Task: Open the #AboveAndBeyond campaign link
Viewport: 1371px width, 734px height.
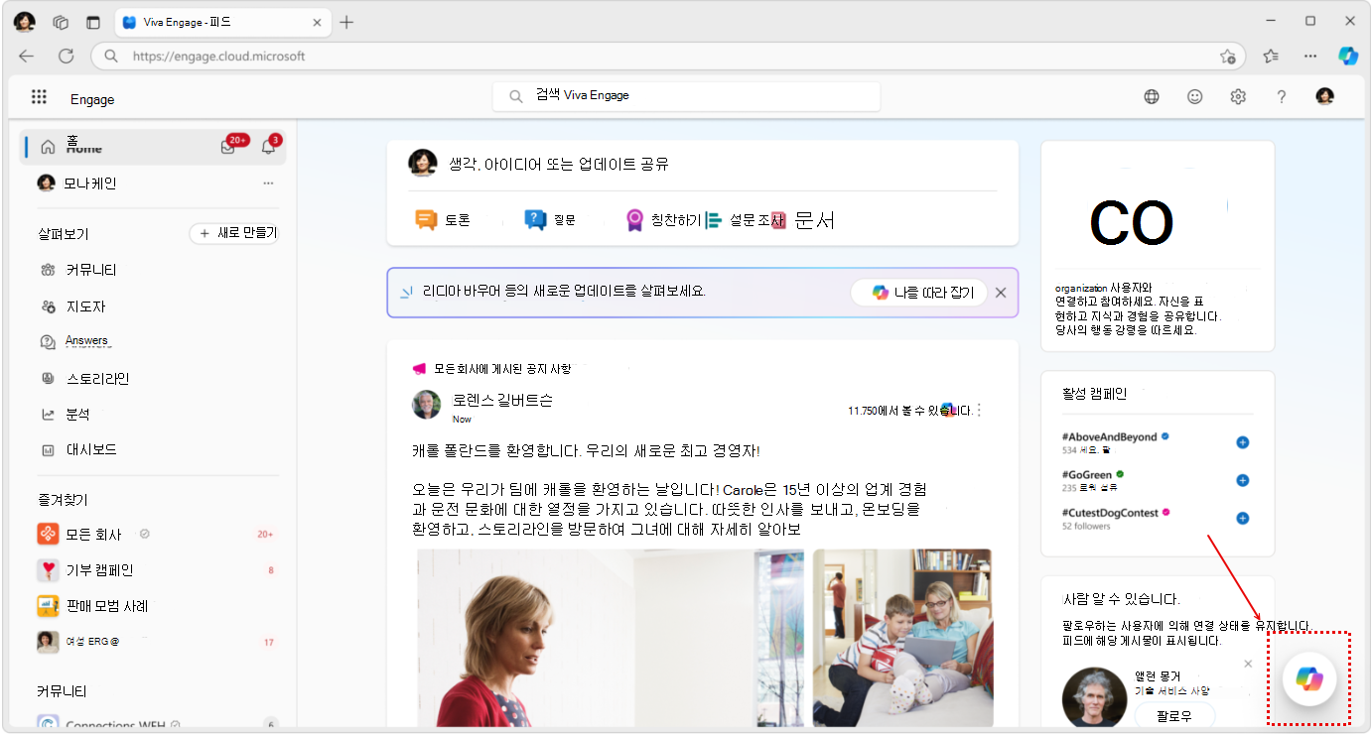Action: coord(1109,436)
